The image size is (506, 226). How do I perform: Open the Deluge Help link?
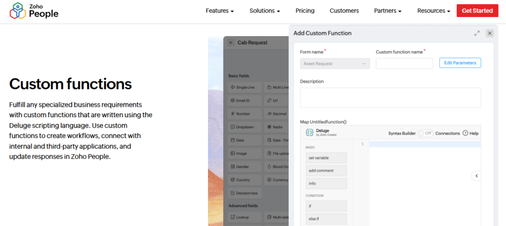coord(470,134)
